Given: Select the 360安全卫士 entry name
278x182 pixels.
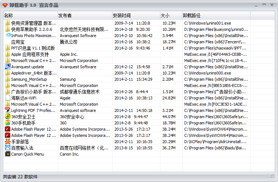Looking at the screenshot, I should pos(23,117).
